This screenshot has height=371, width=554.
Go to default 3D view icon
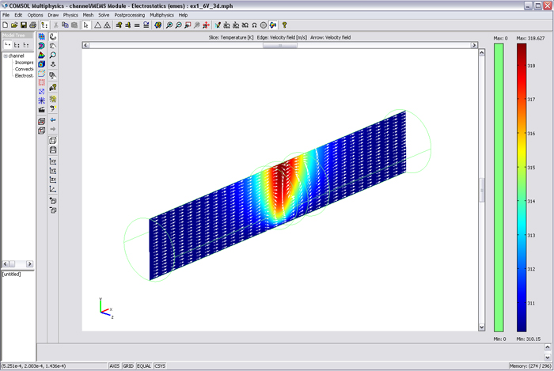(53, 189)
